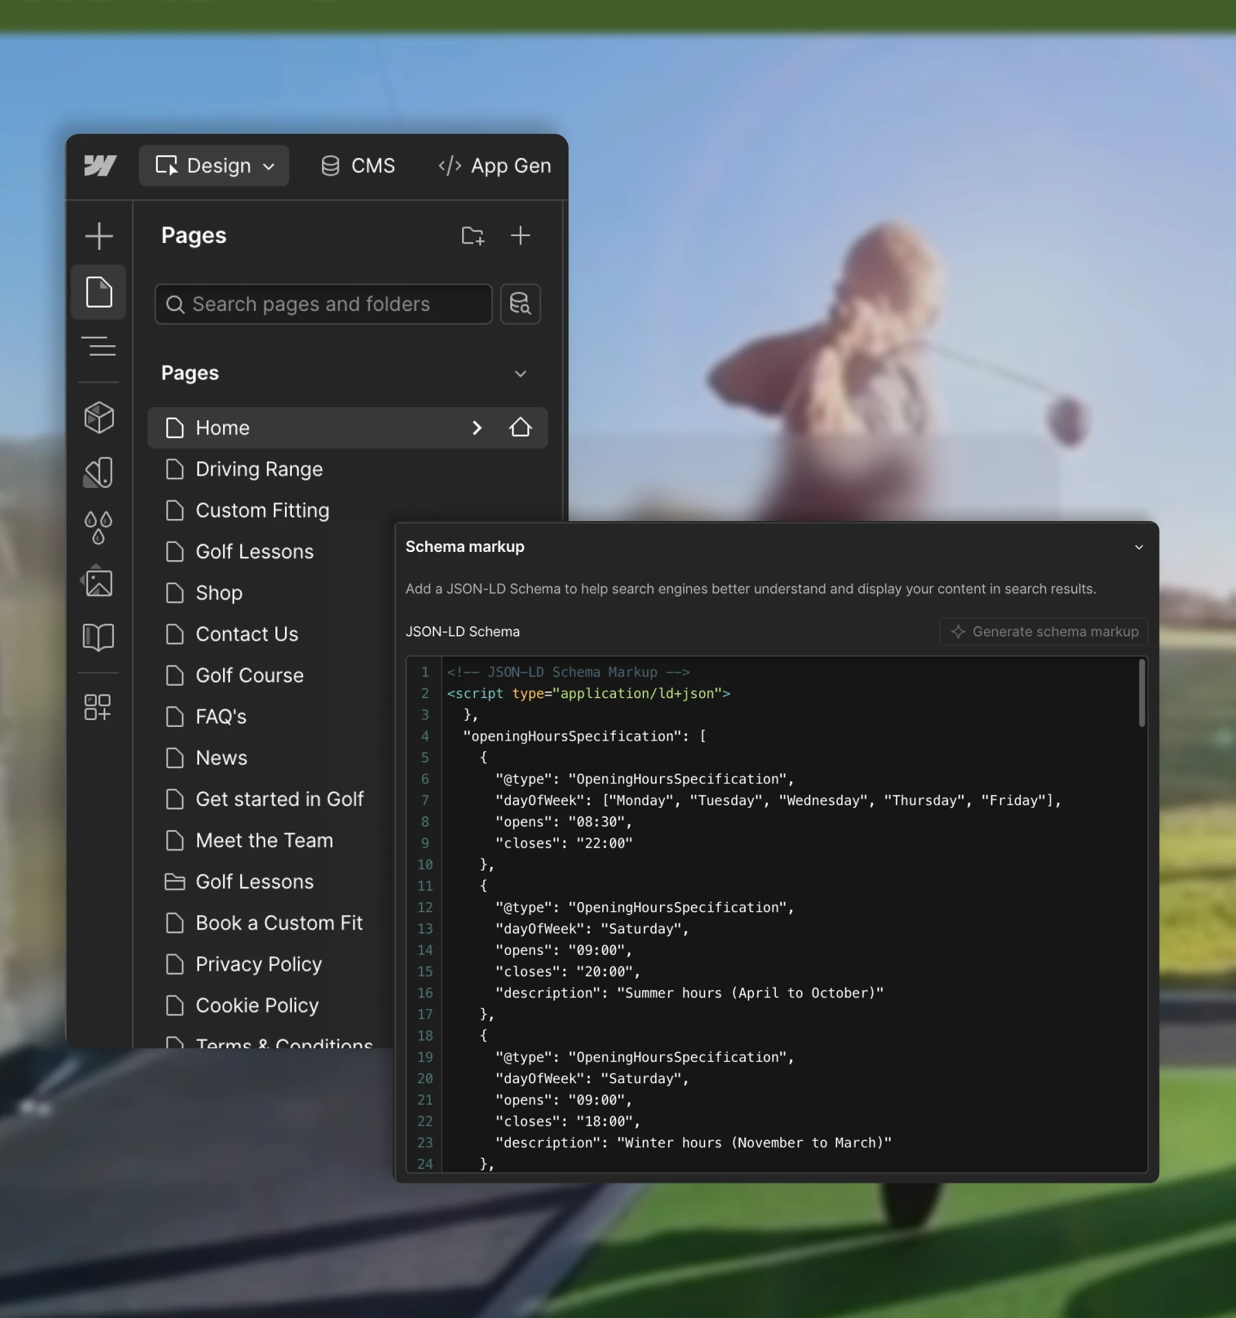The image size is (1236, 1318).
Task: Open the Navigator panel
Action: click(x=98, y=347)
